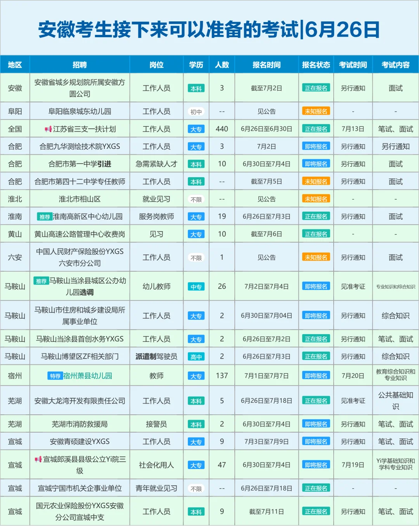Select the 报名状态 column header

[x=316, y=65]
